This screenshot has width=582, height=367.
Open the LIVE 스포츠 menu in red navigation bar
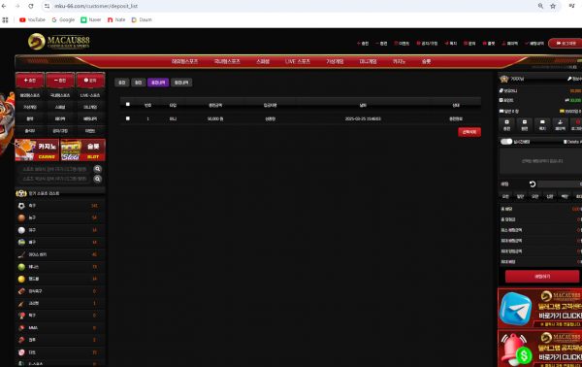point(298,61)
